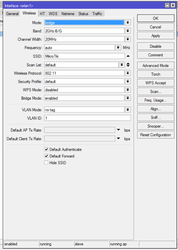This screenshot has width=178, height=250.
Task: Open the WPS Mode dropdown arrow
Action: tap(128, 90)
